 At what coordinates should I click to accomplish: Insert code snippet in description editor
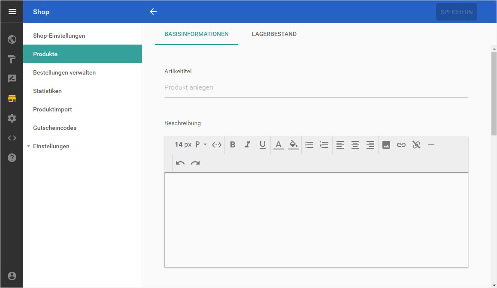click(x=217, y=145)
